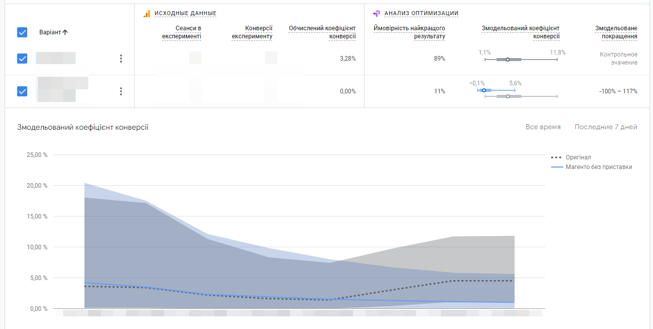This screenshot has width=653, height=329.
Task: Uncheck the first variant row checkbox
Action: (x=22, y=59)
